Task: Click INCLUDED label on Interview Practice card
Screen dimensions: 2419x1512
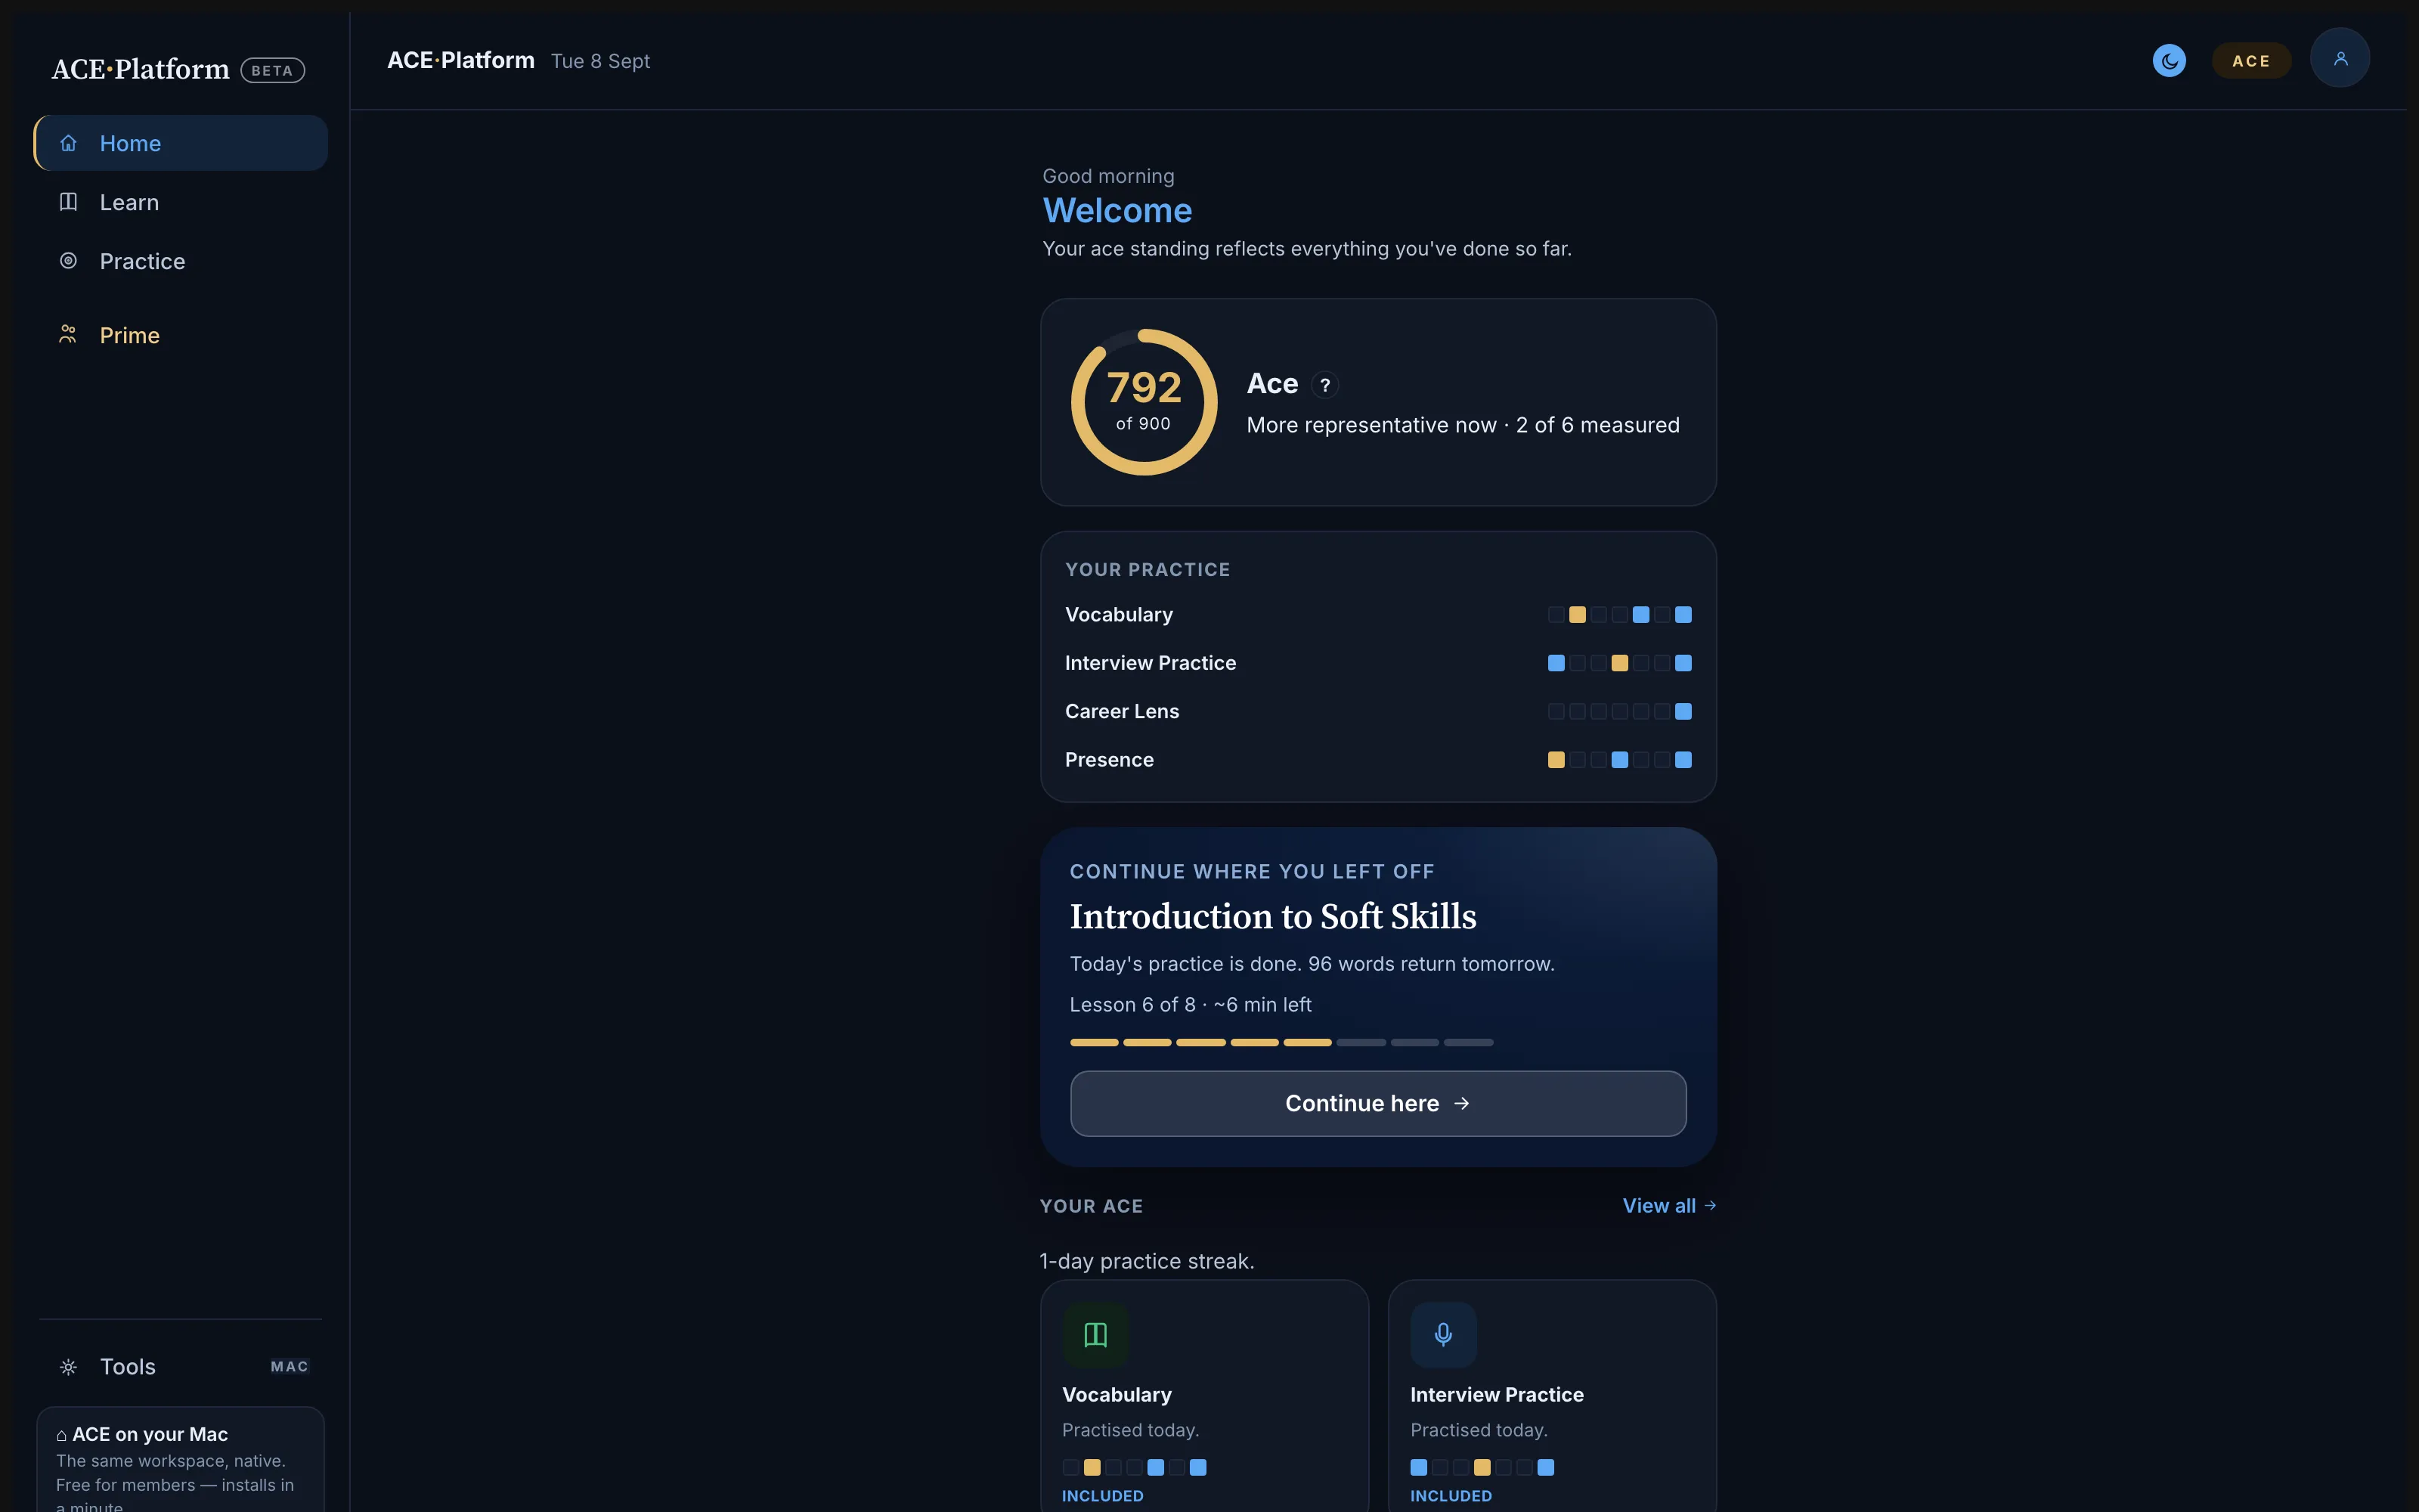Action: pos(1451,1496)
